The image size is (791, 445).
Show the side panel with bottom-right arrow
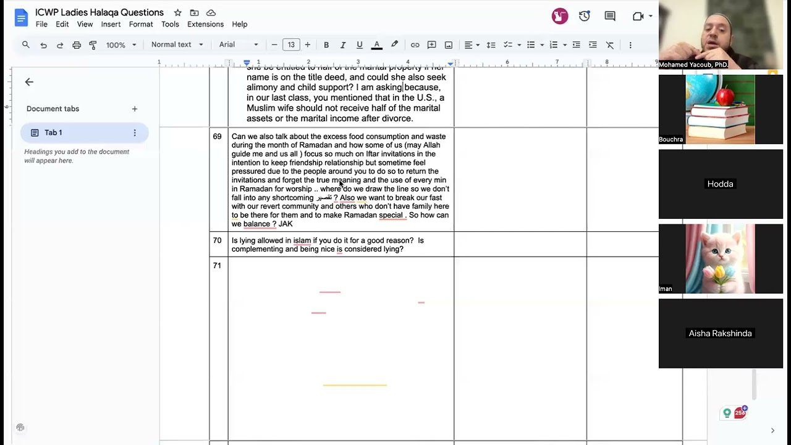(772, 430)
